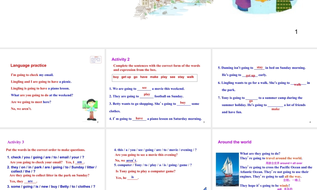Image resolution: width=317 pixels, height=190 pixels.
Task: Click the blue triangle arrow at slide bottom
Action: tap(205, 188)
